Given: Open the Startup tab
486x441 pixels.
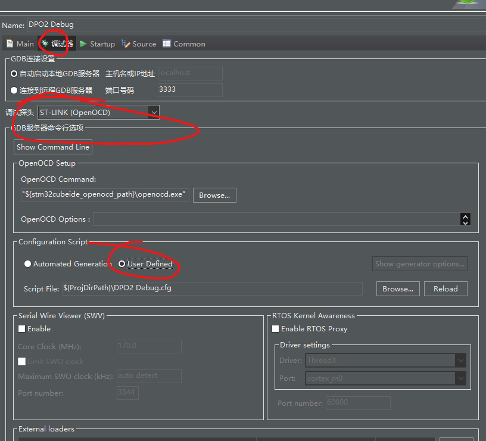Looking at the screenshot, I should pyautogui.click(x=98, y=44).
